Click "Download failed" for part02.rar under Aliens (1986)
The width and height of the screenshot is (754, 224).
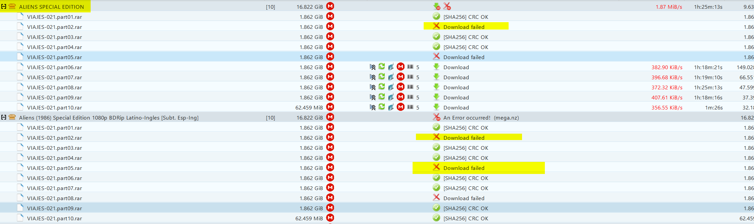coord(464,138)
